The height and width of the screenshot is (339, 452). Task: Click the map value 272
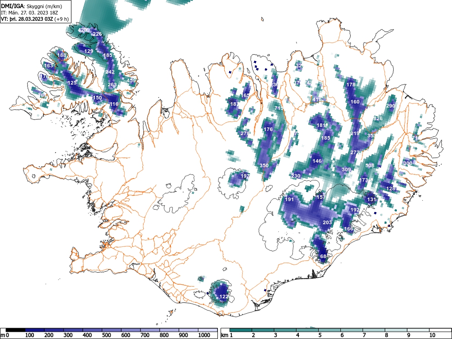355,152
